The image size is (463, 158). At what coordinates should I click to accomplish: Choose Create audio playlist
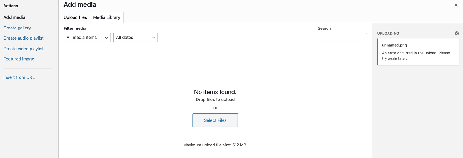click(x=24, y=38)
